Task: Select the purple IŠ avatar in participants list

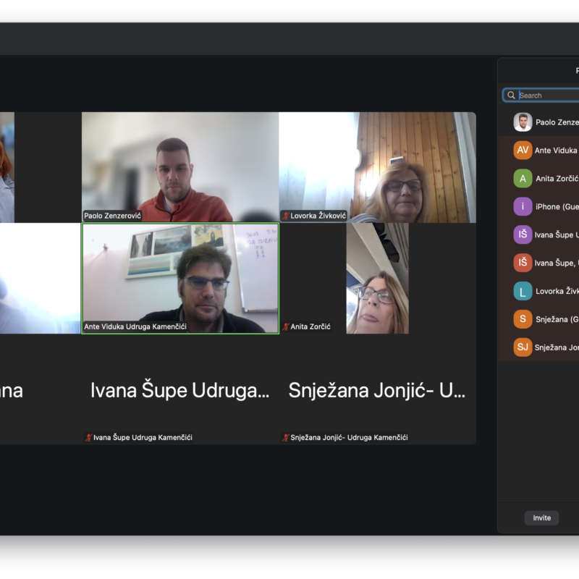Action: (523, 234)
